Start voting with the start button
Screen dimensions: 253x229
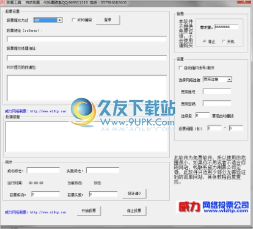[89, 211]
